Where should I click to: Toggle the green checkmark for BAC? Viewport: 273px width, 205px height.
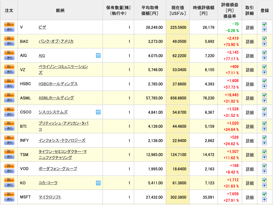[264, 38]
